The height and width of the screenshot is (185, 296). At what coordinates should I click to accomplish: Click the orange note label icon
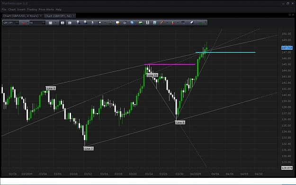pyautogui.click(x=117, y=23)
